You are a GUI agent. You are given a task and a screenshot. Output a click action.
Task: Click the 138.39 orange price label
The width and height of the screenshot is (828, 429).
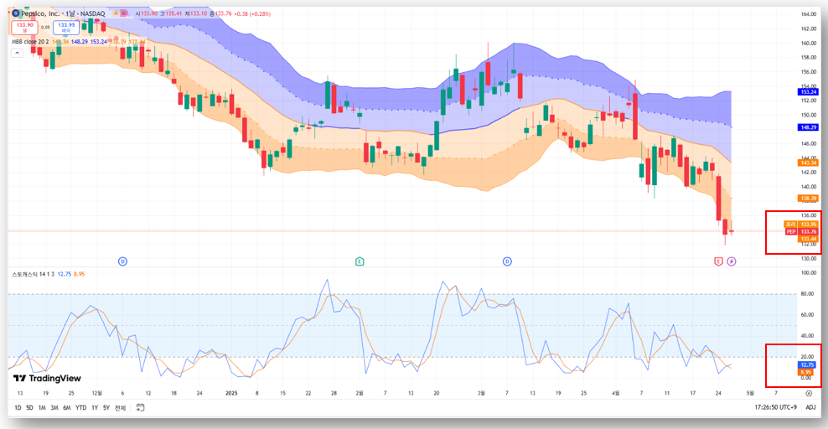(808, 199)
